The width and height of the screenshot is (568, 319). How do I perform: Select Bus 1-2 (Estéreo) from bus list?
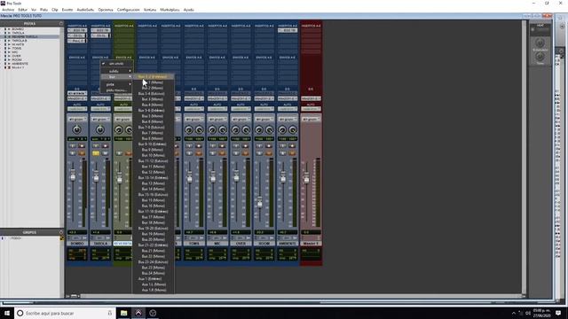(x=153, y=77)
